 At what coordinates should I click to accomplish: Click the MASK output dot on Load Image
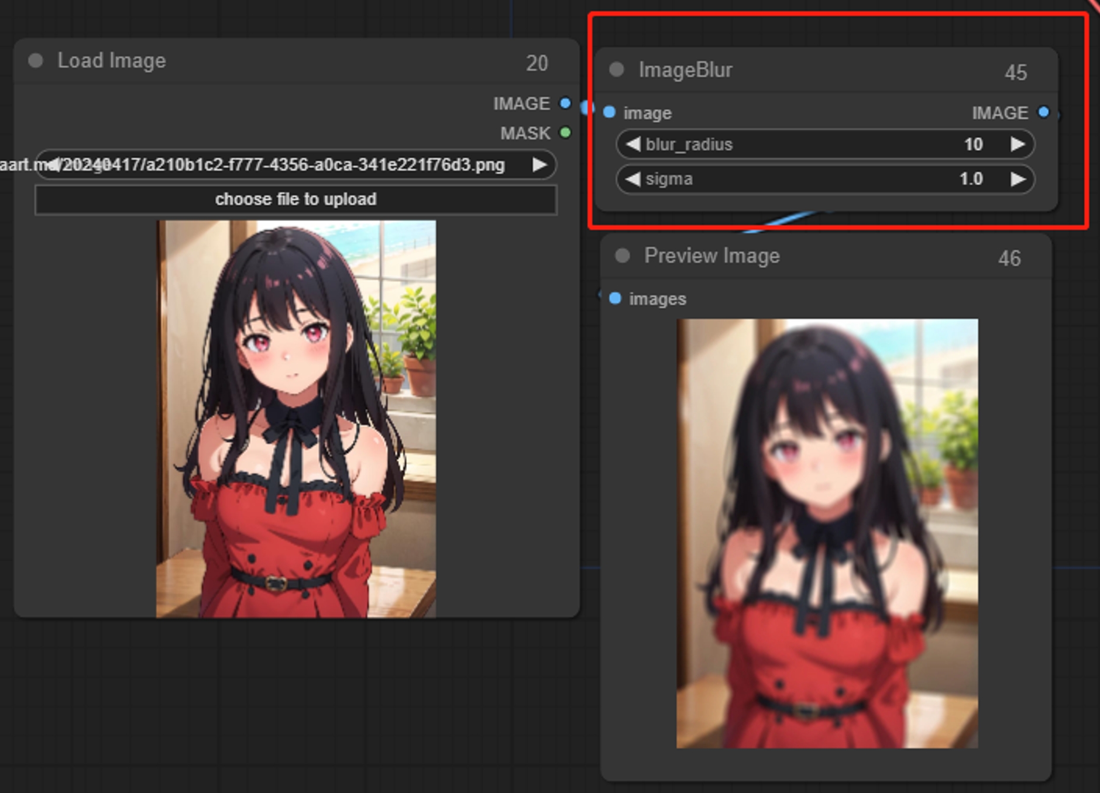(563, 133)
